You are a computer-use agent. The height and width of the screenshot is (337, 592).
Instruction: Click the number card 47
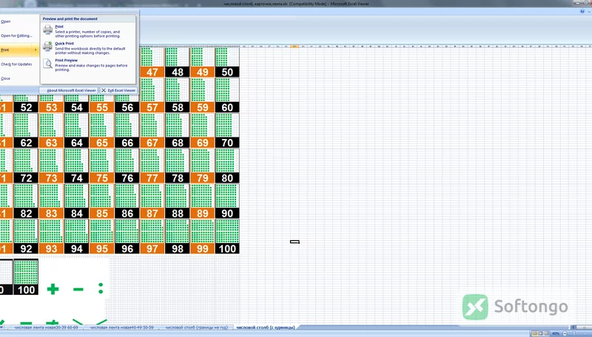pos(152,62)
